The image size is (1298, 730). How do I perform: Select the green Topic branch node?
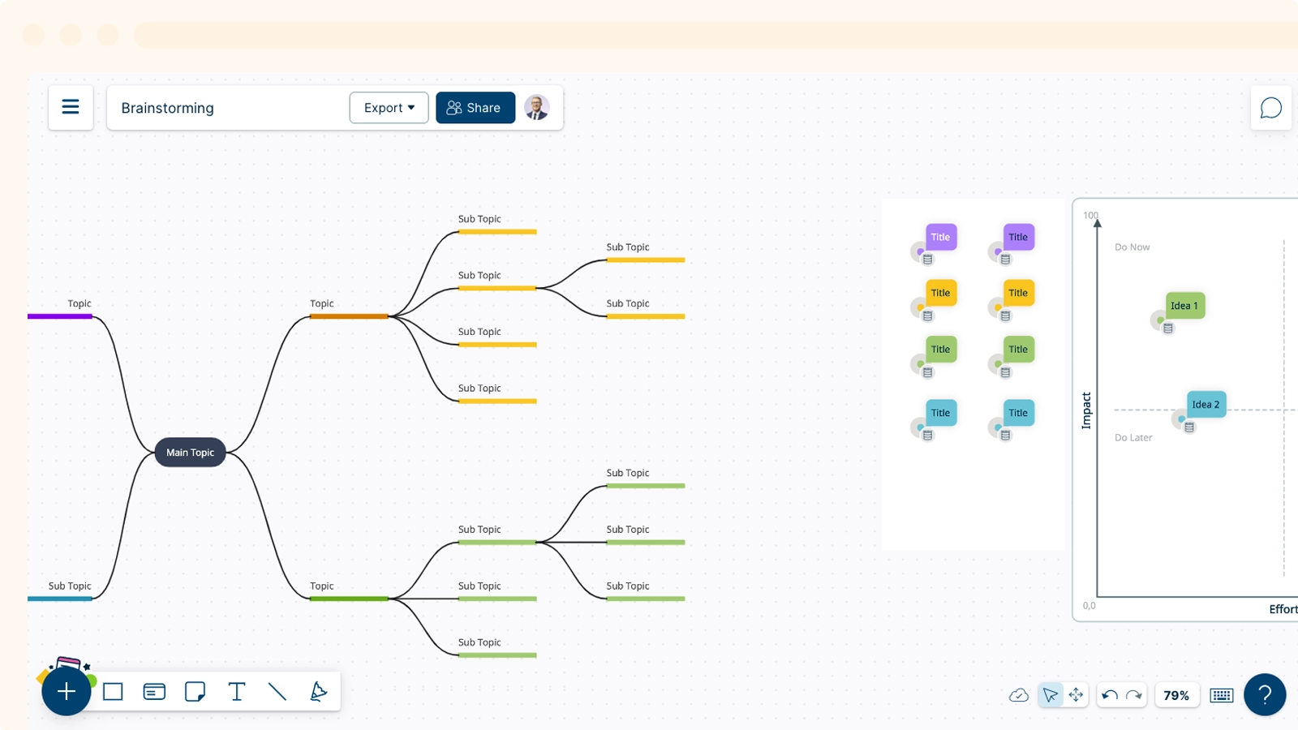click(x=349, y=591)
